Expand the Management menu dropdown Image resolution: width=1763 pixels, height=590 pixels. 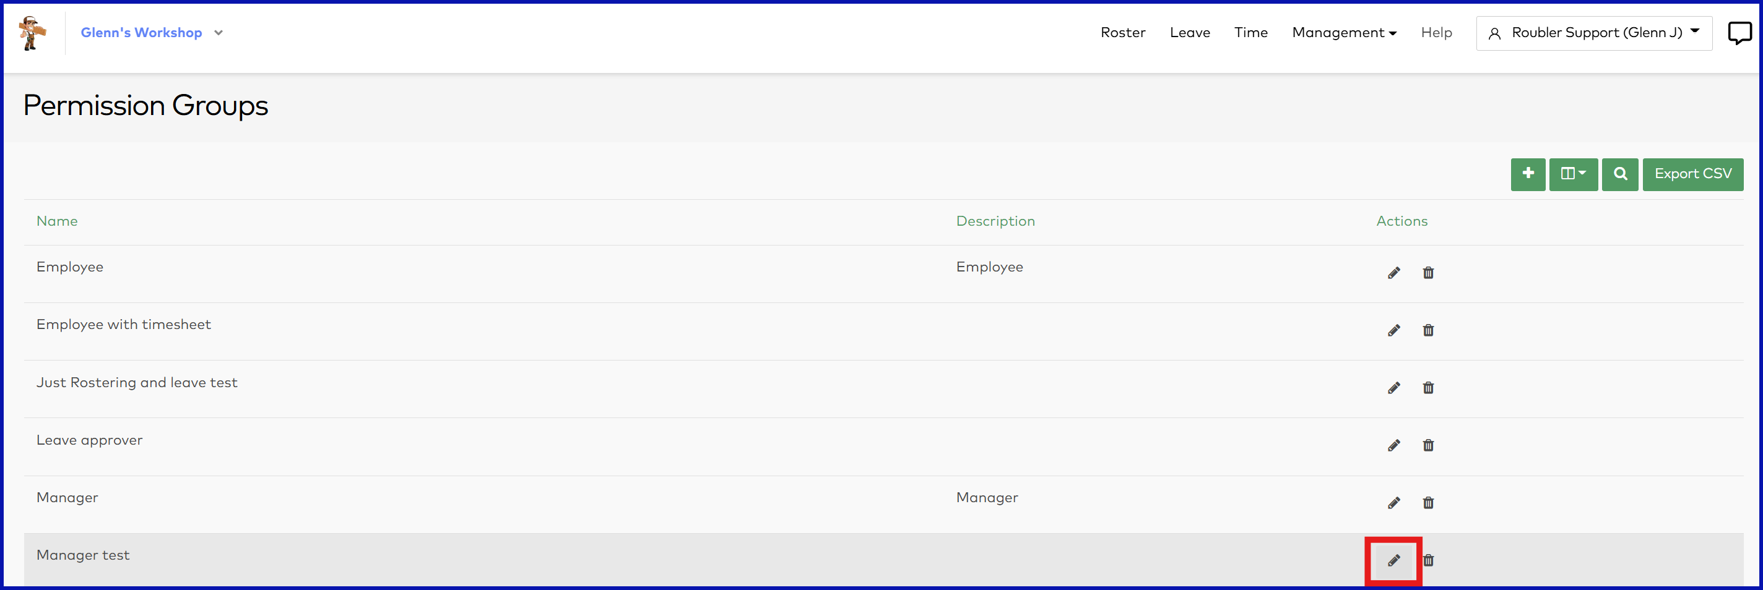click(1343, 33)
